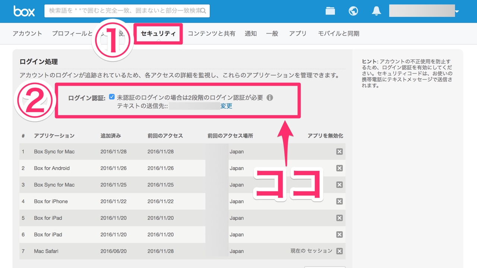Disable the Box for iPad app
Image resolution: width=477 pixels, height=268 pixels.
[x=339, y=218]
